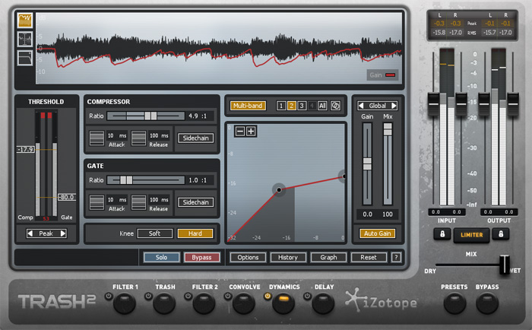Select the second display view icon

coord(25,39)
